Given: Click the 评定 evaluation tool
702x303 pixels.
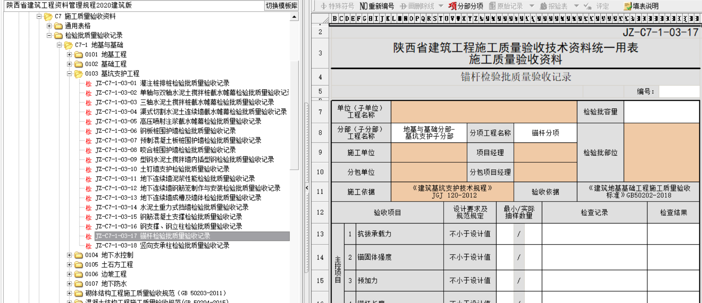Looking at the screenshot, I should 597,6.
